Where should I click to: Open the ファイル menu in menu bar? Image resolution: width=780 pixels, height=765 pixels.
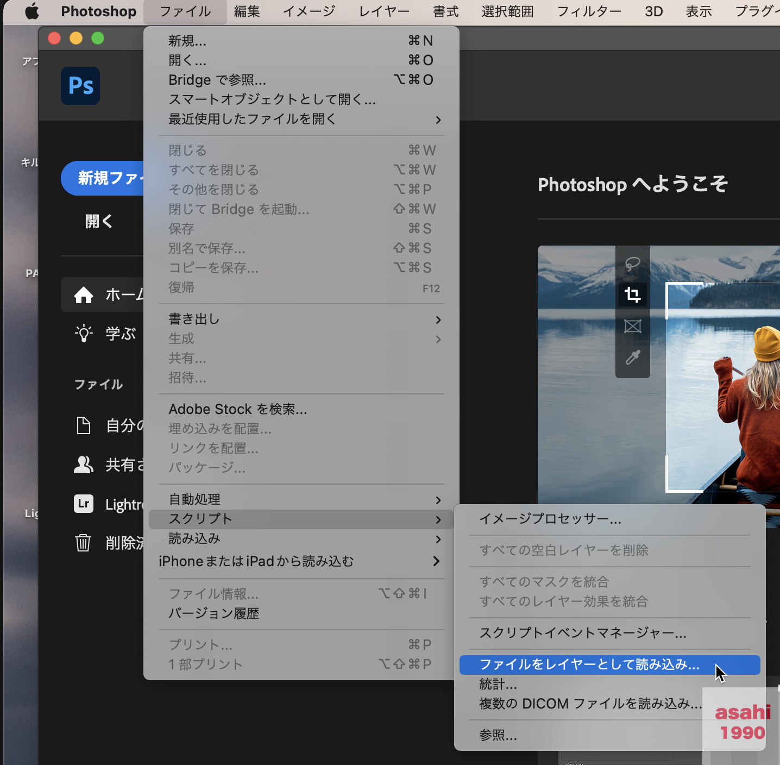point(185,11)
